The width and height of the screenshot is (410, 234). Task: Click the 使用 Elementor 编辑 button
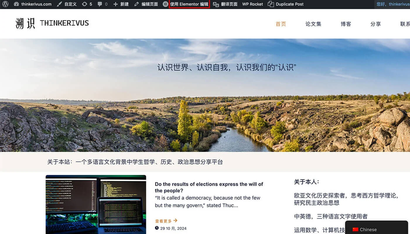click(189, 4)
